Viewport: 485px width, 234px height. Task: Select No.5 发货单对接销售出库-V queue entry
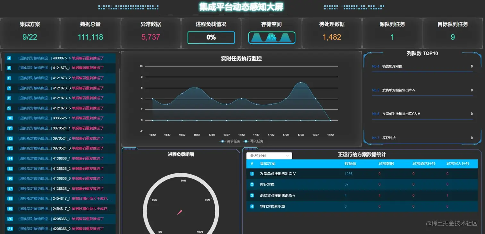tap(422, 90)
